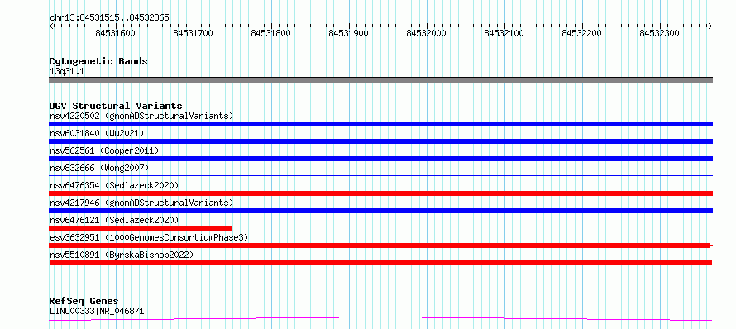Click the nsv4220502 gnomAD structural variant label
The width and height of the screenshot is (736, 329).
(141, 116)
